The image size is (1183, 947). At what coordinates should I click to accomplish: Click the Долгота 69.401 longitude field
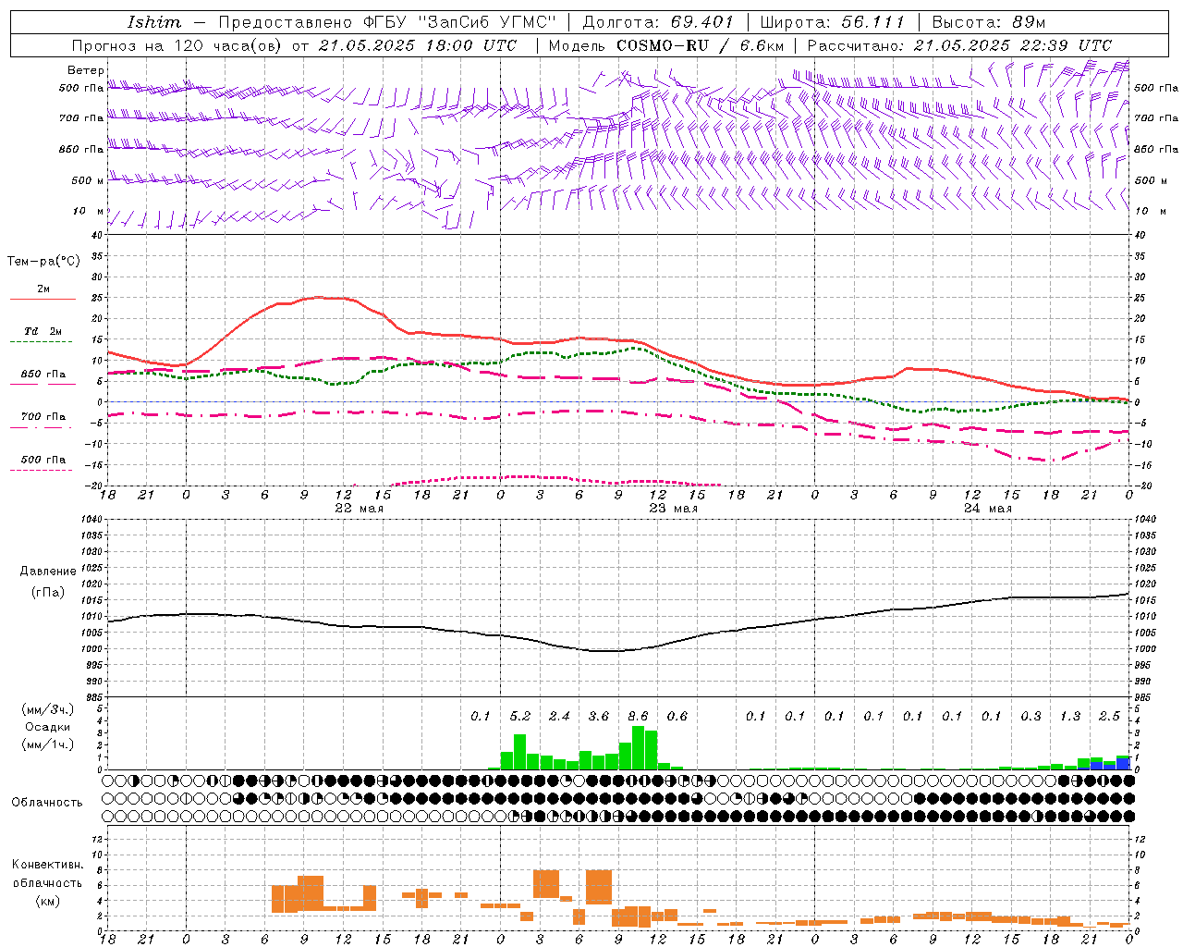[658, 22]
